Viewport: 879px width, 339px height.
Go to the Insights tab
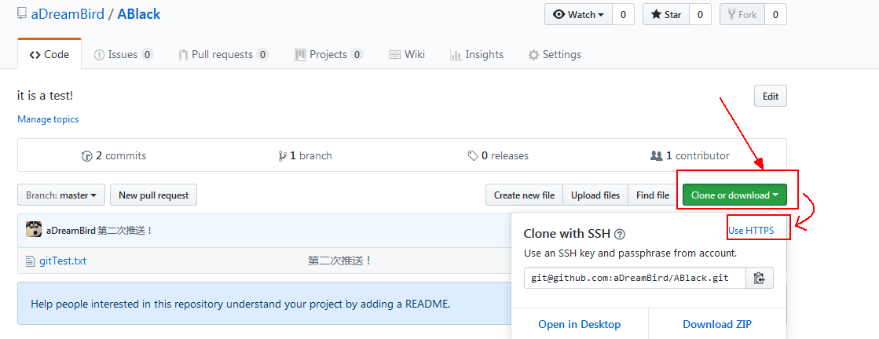coord(477,54)
